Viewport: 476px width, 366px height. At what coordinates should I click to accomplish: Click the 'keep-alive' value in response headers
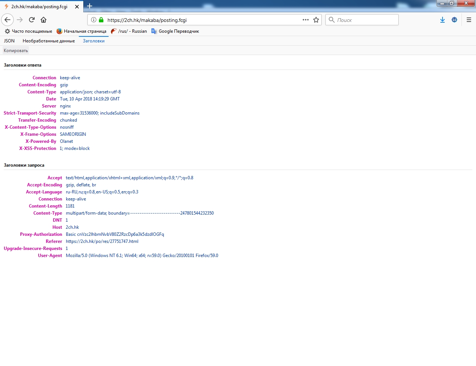coord(70,78)
